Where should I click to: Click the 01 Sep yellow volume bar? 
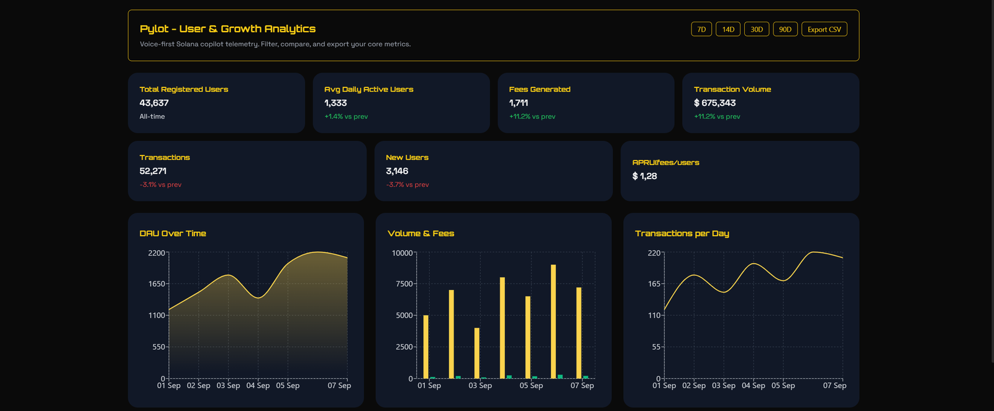(426, 347)
